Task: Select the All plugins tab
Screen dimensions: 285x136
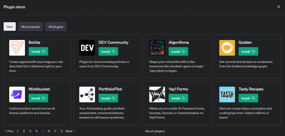Action: 56,27
